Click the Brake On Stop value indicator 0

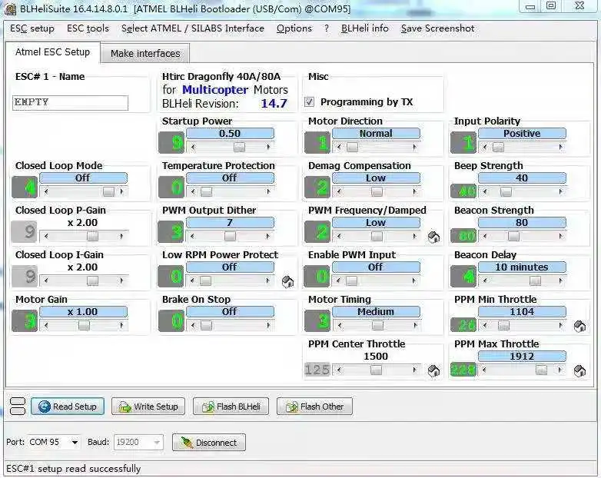171,320
